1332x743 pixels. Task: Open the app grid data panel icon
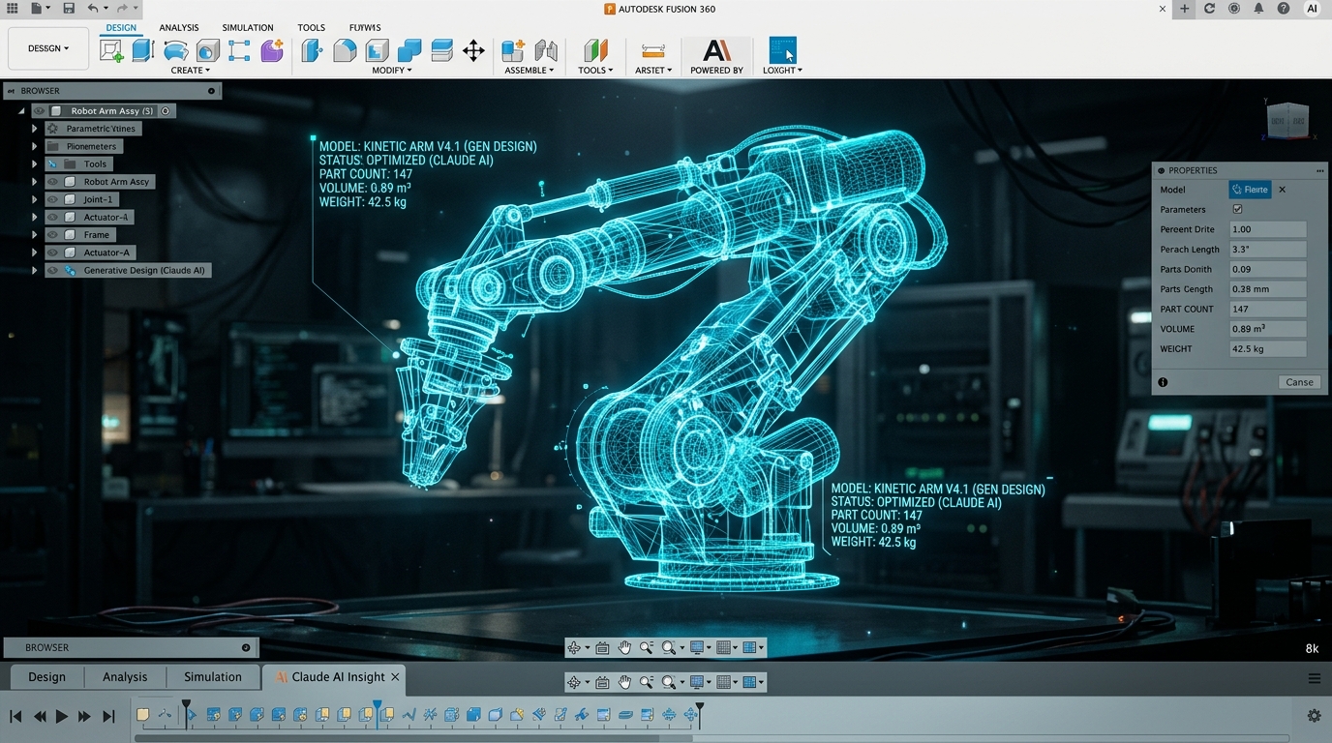(x=12, y=9)
